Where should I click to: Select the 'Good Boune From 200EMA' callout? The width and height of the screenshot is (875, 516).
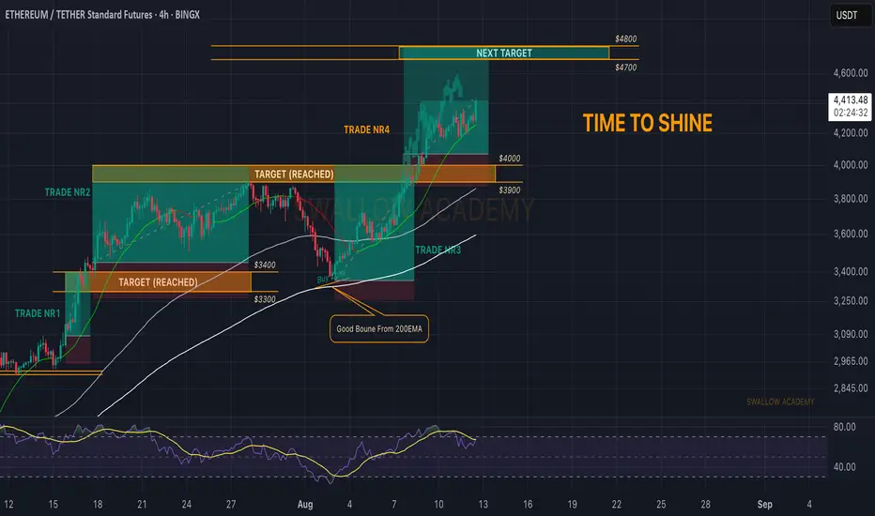tap(379, 329)
